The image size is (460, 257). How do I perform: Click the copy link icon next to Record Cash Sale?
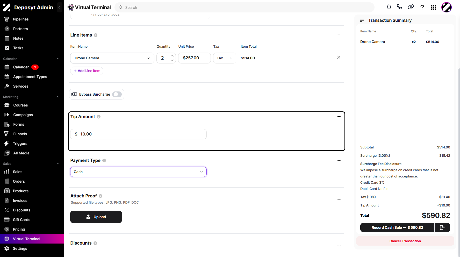tap(442, 227)
